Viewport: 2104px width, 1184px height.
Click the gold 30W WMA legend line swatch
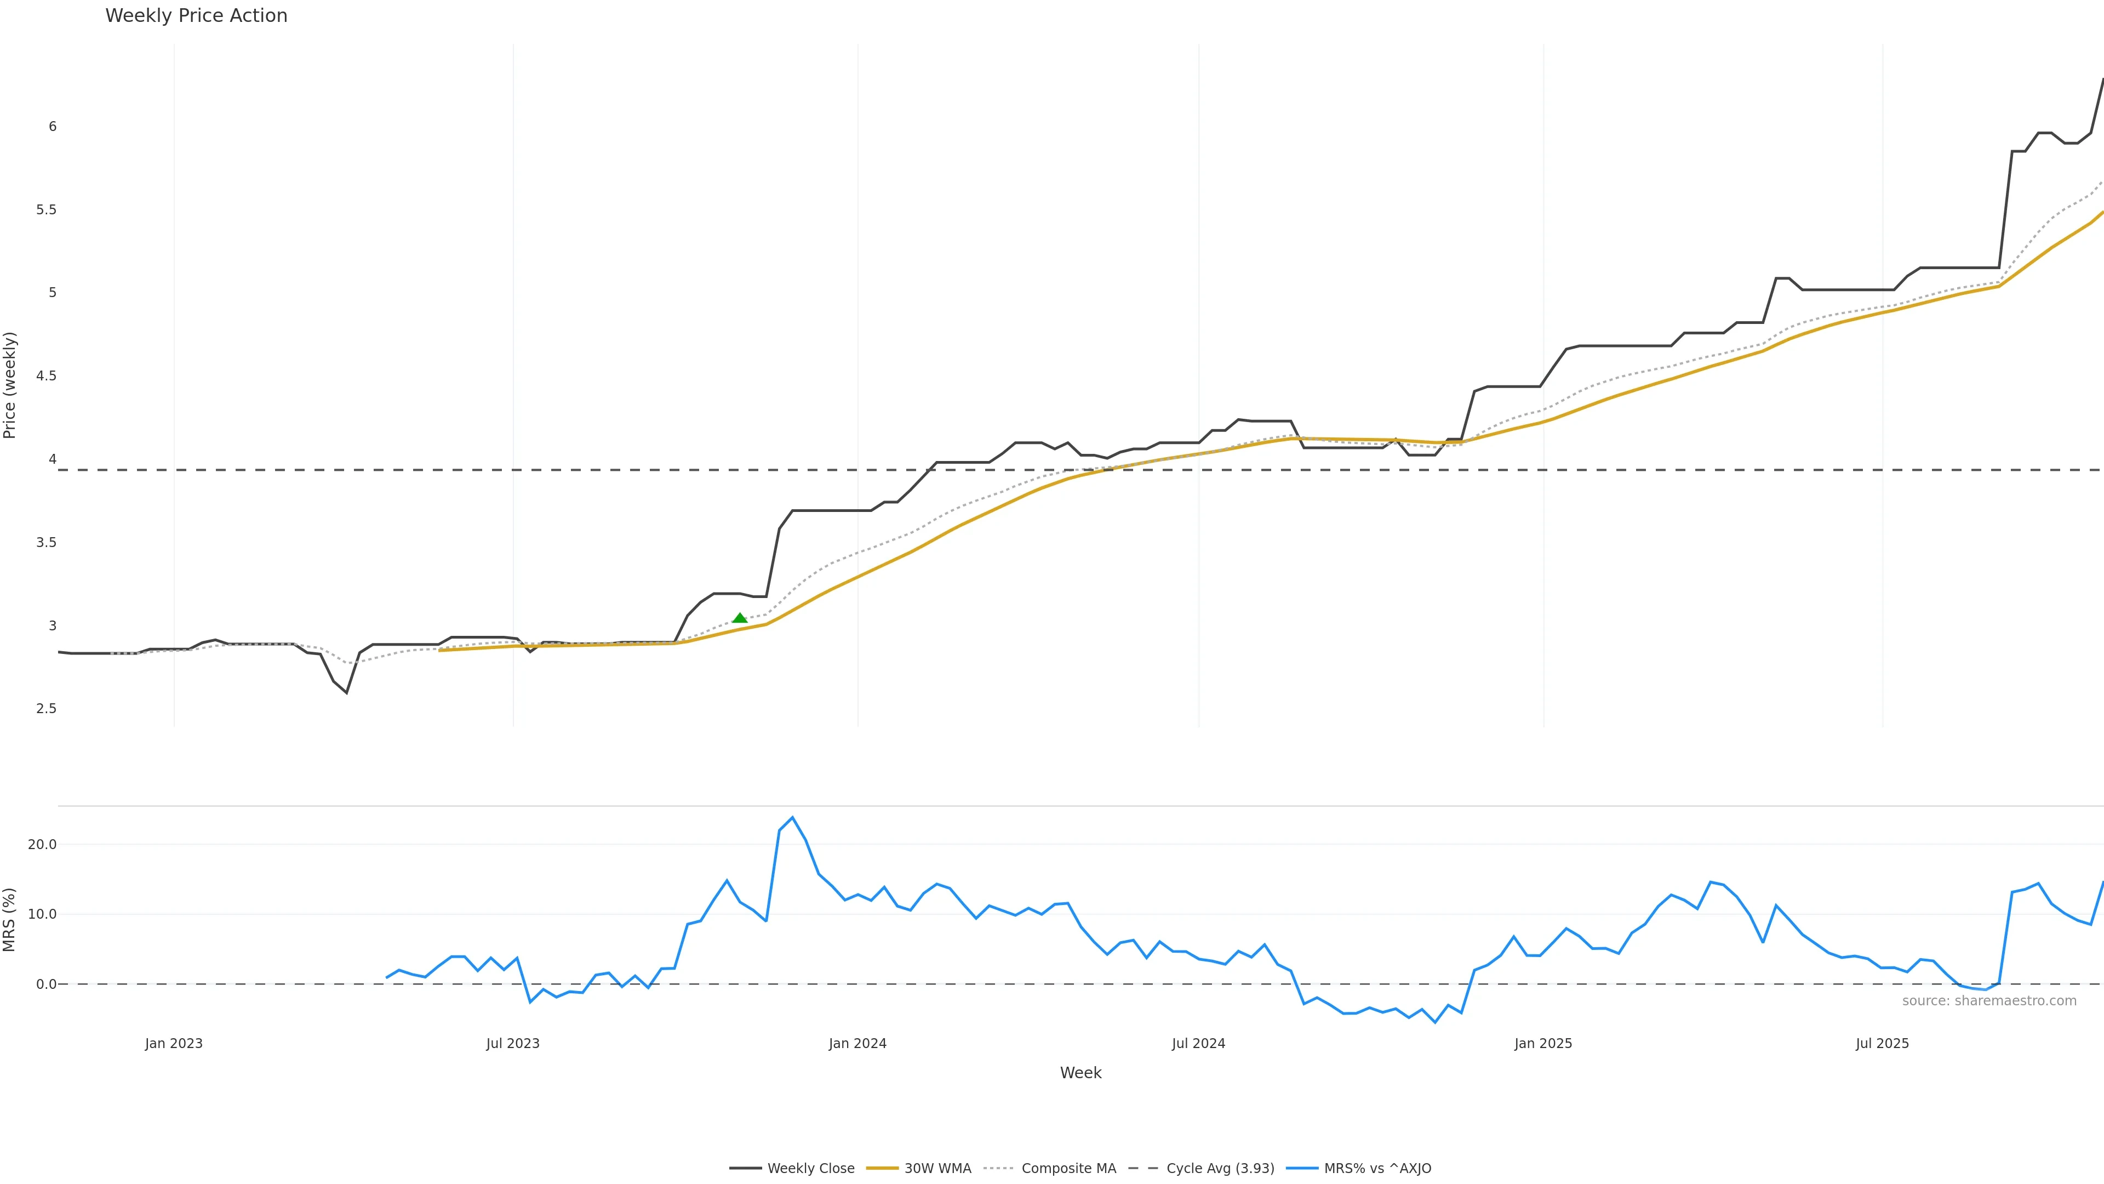click(x=882, y=1169)
